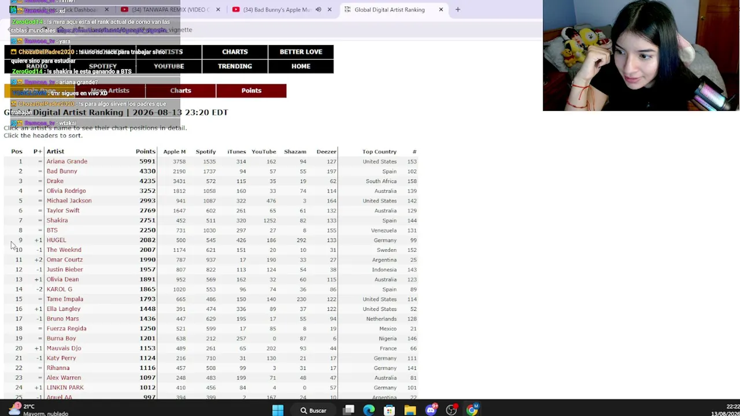The width and height of the screenshot is (740, 416).
Task: Open the YOUTUBE menu item
Action: point(169,66)
